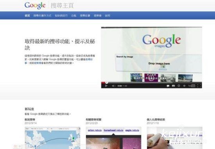Enter fullscreen mode on the video

[199, 86]
